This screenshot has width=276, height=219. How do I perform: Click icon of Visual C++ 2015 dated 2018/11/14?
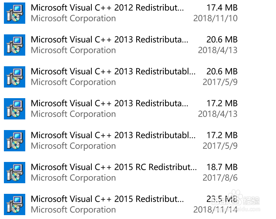click(x=15, y=204)
